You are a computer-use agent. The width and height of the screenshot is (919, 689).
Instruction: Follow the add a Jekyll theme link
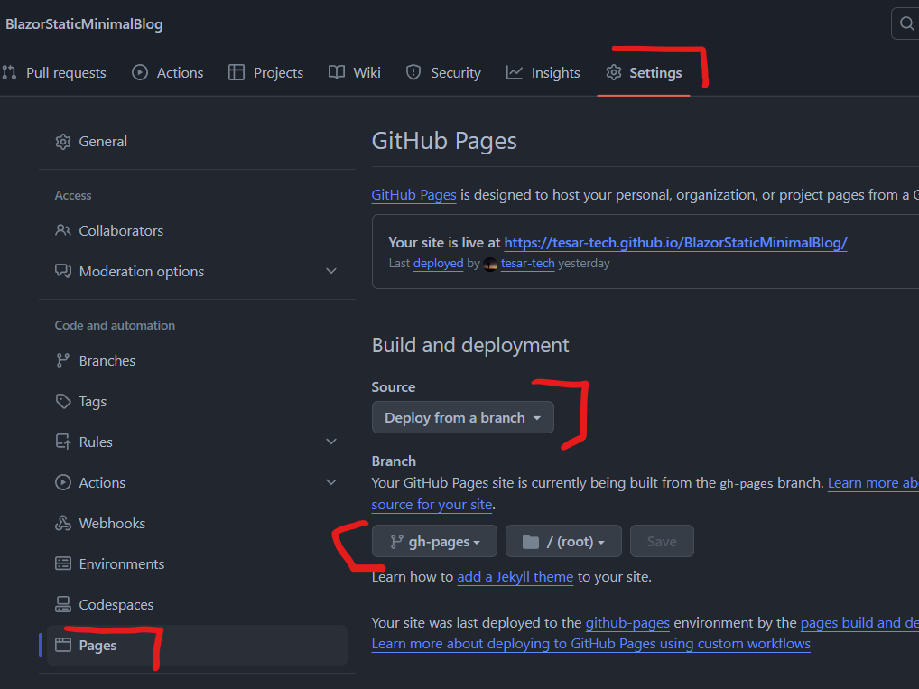(x=515, y=576)
